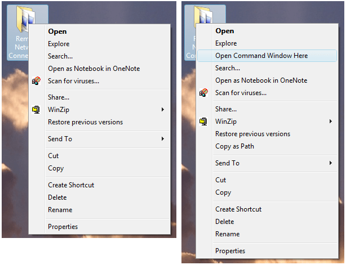
Task: Click the WinZip icon in the right menu
Action: (203, 122)
